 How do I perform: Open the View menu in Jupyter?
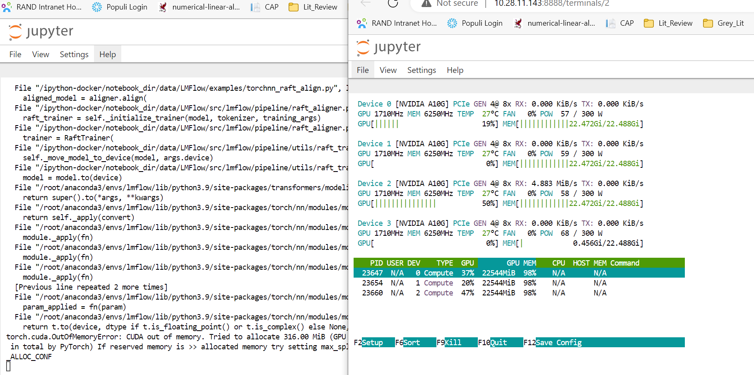(388, 70)
